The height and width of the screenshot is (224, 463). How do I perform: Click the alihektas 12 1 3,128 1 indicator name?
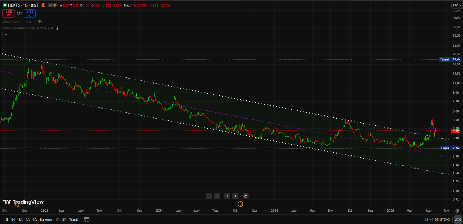pos(19,22)
